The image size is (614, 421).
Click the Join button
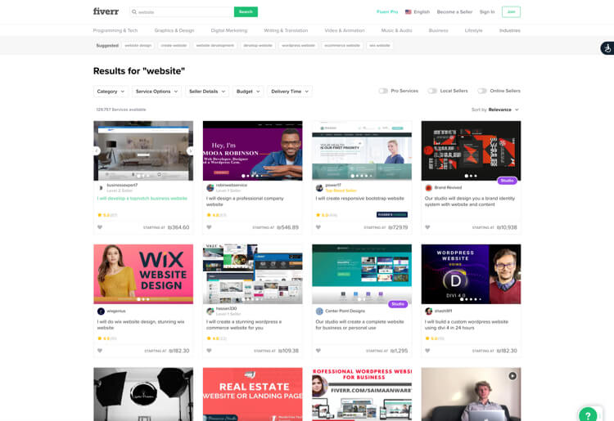click(x=511, y=11)
